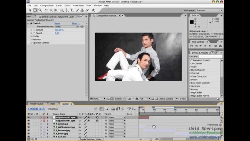Screen dimensions: 250x141
Task: Open the Composition menu
Action: coord(47,5)
